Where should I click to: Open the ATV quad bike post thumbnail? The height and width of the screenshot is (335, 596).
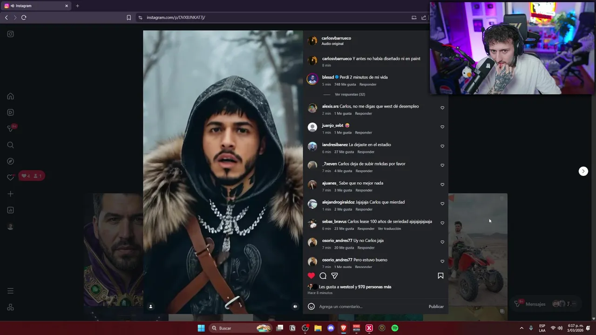click(x=478, y=249)
